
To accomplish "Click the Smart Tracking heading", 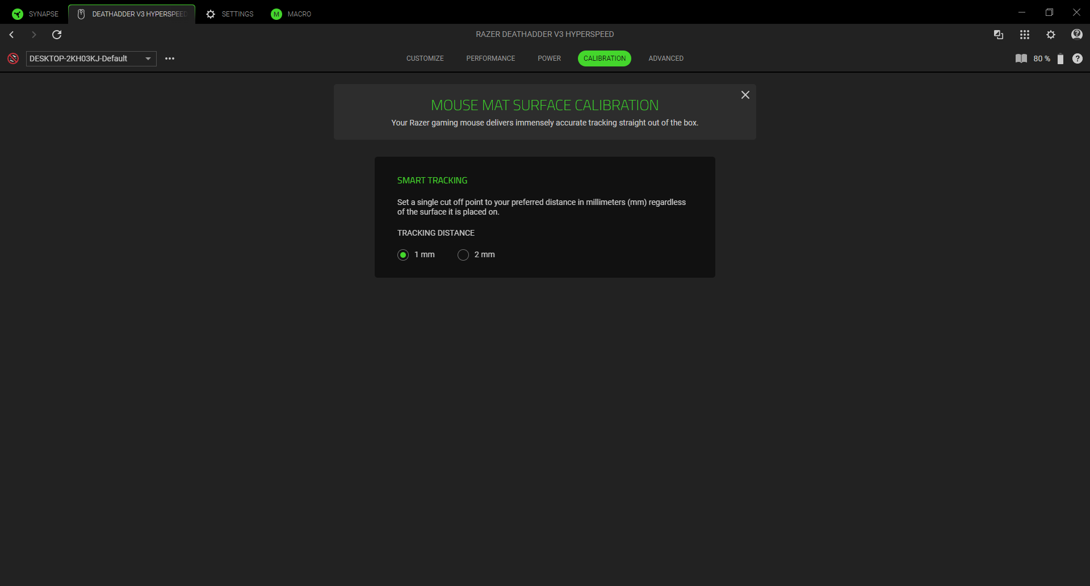I will (x=432, y=181).
